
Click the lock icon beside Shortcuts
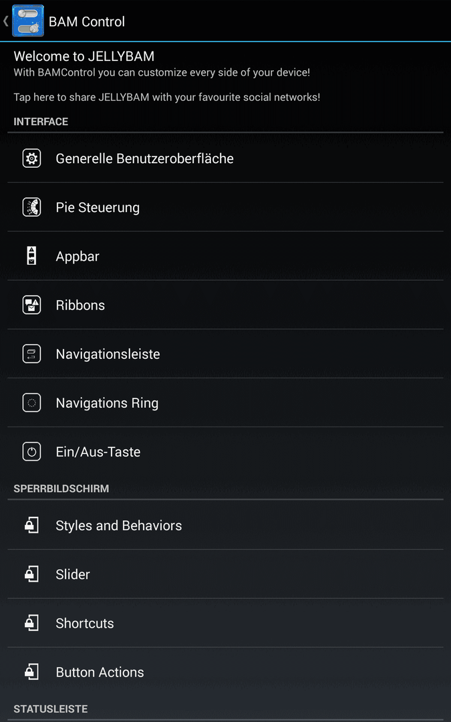coord(32,623)
